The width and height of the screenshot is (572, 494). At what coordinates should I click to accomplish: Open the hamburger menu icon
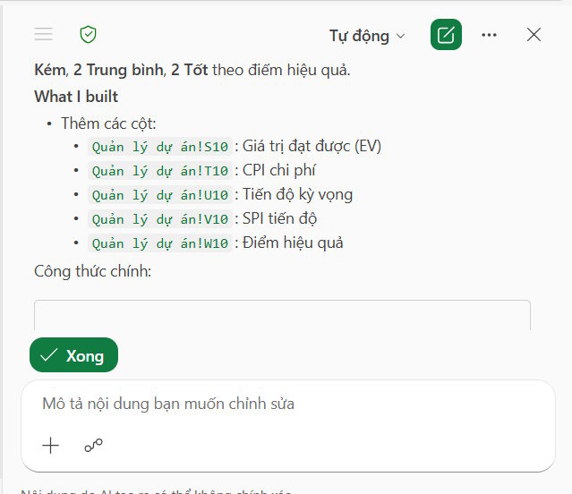pyautogui.click(x=43, y=34)
